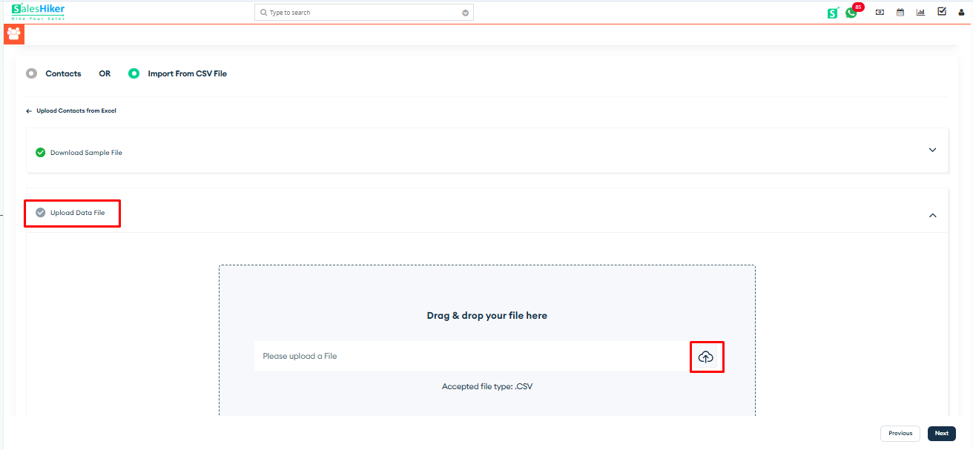Click the green checkmark beside Upload Data File
Image resolution: width=973 pixels, height=450 pixels.
[40, 213]
